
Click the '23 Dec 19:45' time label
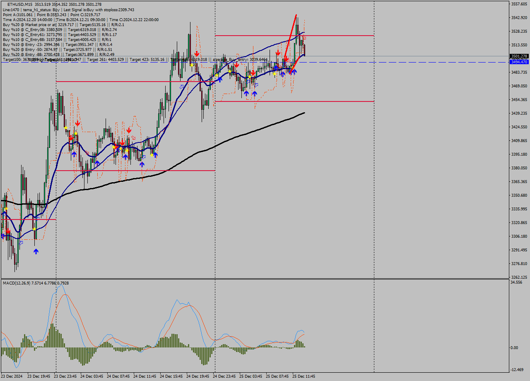(39, 376)
